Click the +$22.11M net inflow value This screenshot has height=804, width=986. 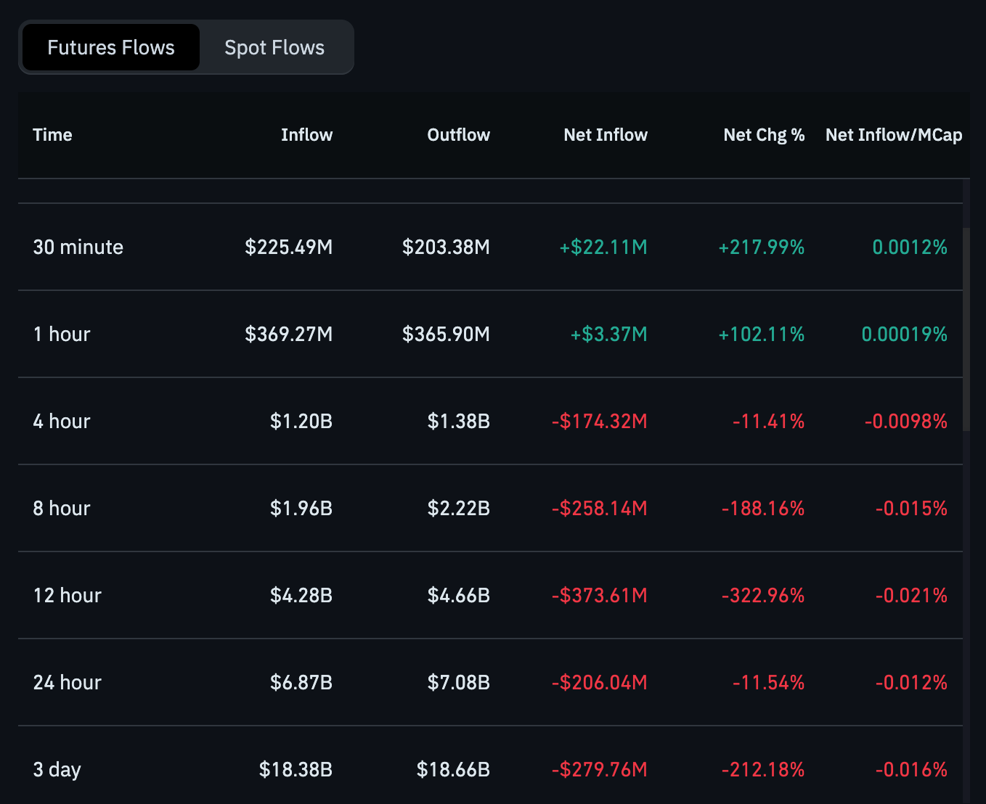point(603,247)
